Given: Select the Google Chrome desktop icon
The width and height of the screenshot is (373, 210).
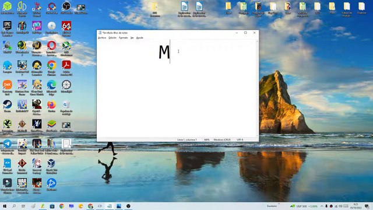Looking at the screenshot, I should pyautogui.click(x=52, y=68).
